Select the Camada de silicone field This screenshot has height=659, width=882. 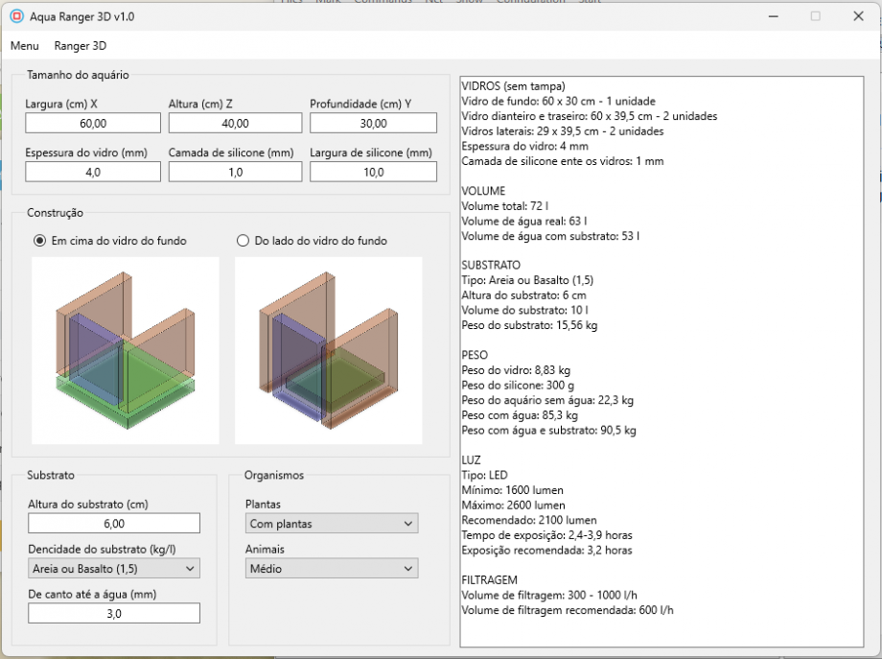(x=235, y=173)
